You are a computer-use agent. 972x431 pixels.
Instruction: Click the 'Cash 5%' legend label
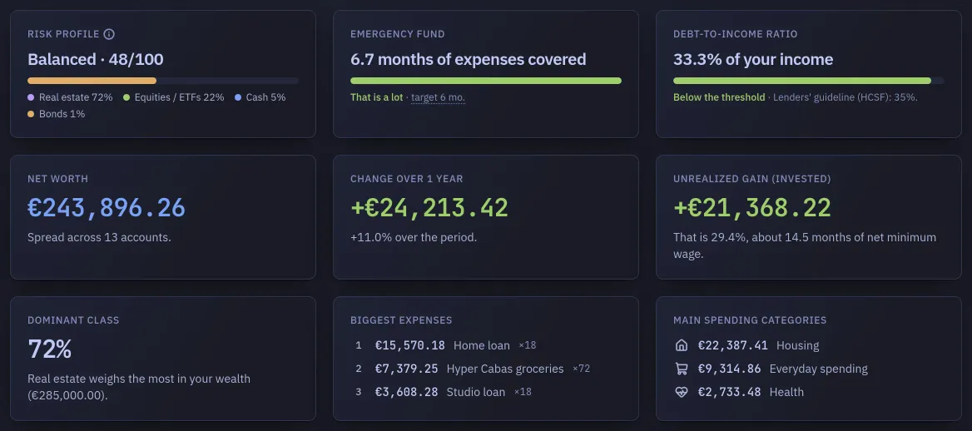[x=266, y=97]
